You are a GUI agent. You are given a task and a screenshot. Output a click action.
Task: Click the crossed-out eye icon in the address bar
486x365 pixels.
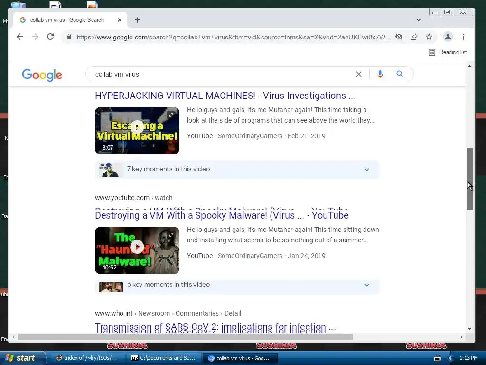pos(399,37)
